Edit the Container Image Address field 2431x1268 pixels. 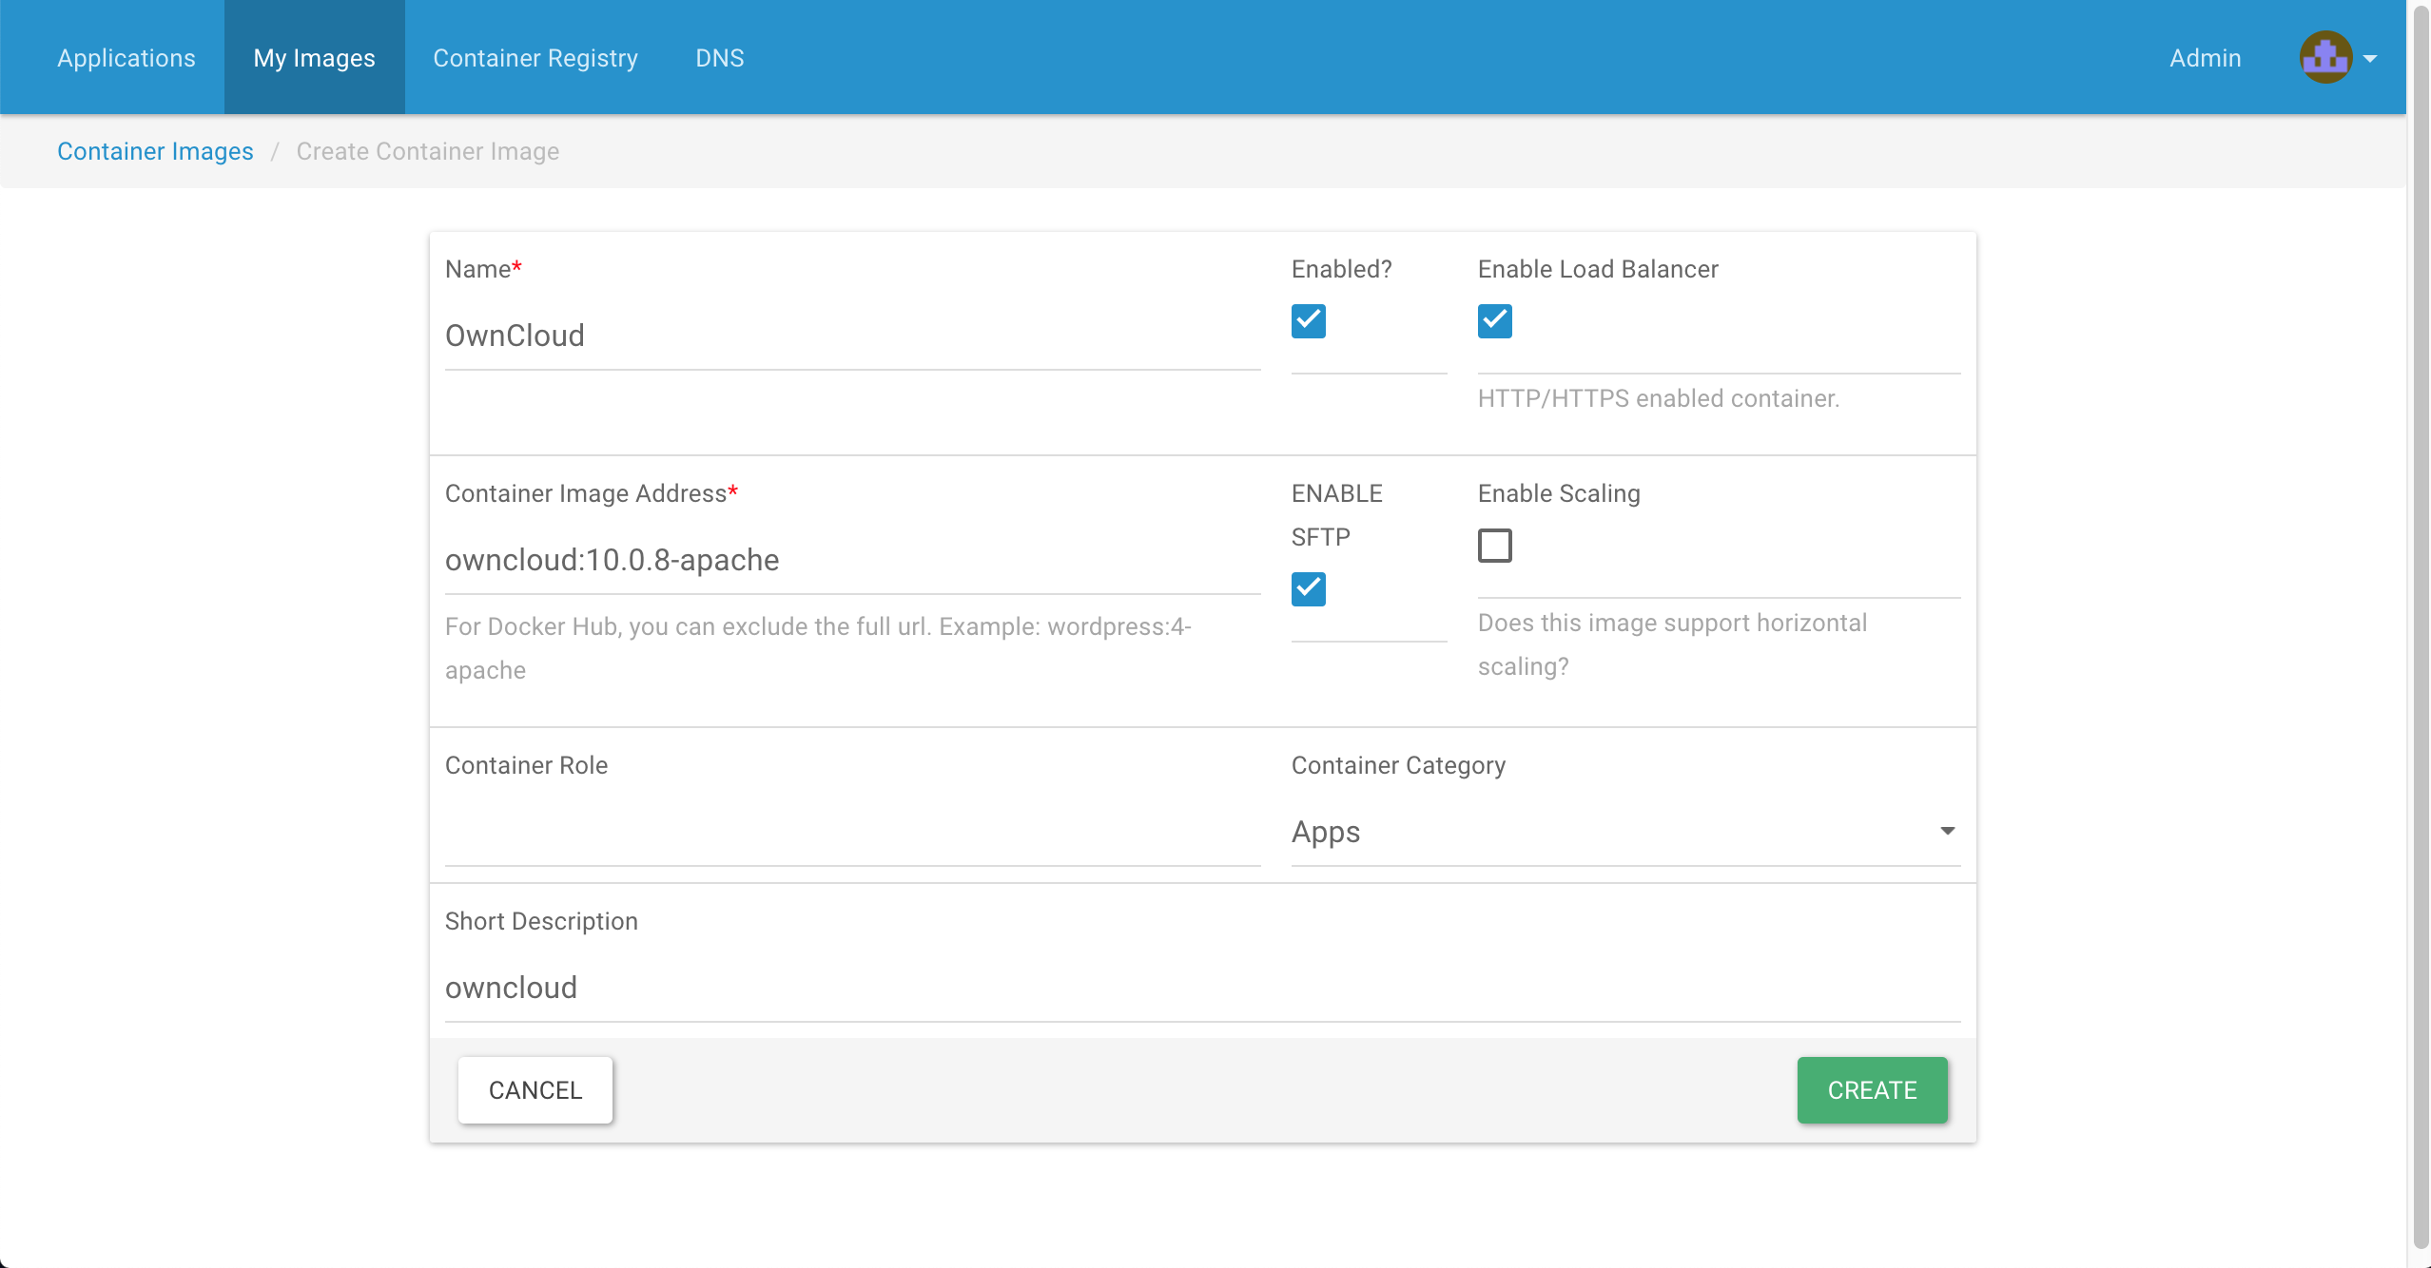852,560
